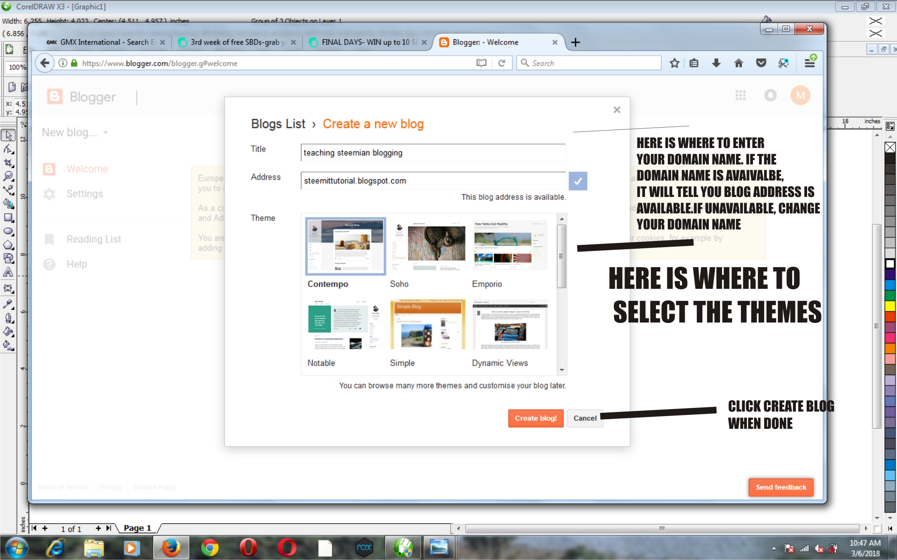Click inside the blog Title field
Screen dimensions: 897x560
[x=433, y=153]
